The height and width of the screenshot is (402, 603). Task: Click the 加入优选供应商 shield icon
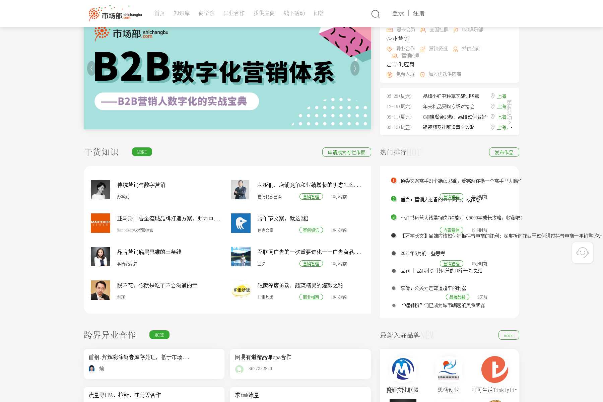point(422,75)
